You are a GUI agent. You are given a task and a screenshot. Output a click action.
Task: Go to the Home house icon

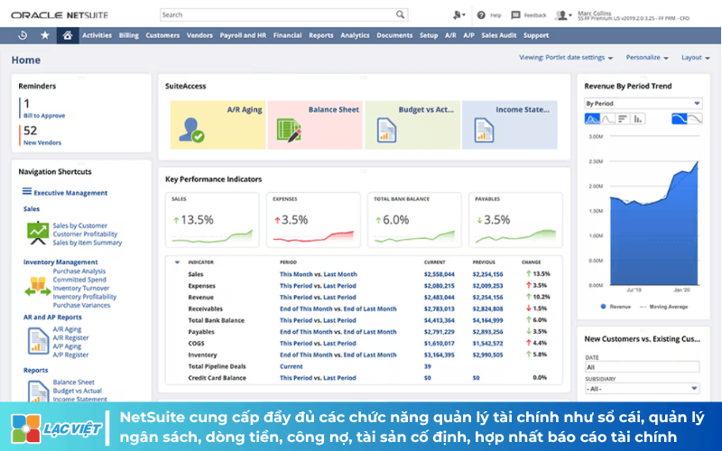68,35
